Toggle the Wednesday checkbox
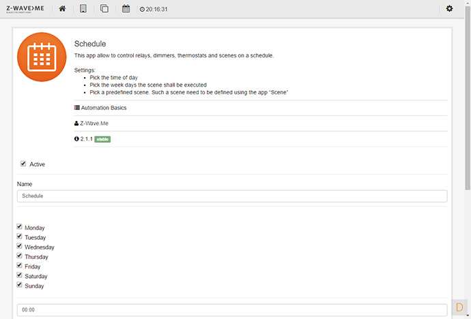Image resolution: width=471 pixels, height=319 pixels. tap(20, 247)
